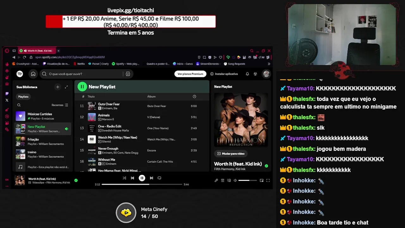Viewport: 405px width, 228px height.
Task: Select the Worth It (feat. Kid Ink) tab
Action: 37,51
